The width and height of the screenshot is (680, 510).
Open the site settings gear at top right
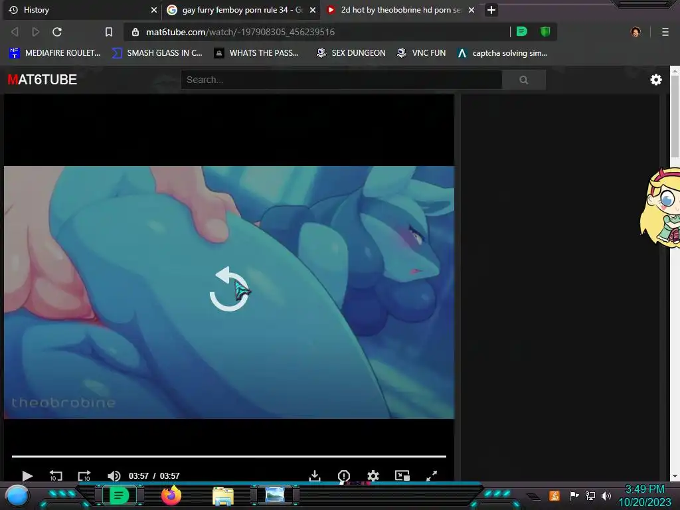coord(656,80)
